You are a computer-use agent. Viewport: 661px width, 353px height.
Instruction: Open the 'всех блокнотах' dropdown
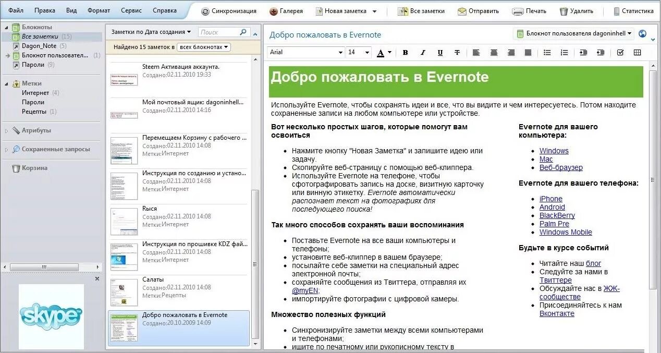204,47
